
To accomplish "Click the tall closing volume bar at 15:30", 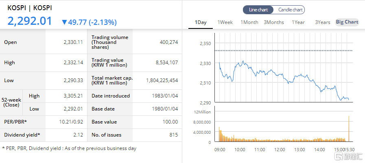I will (349, 129).
